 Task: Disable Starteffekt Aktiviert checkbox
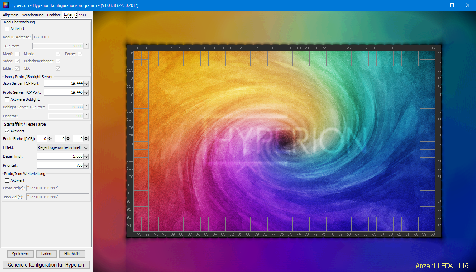click(7, 131)
